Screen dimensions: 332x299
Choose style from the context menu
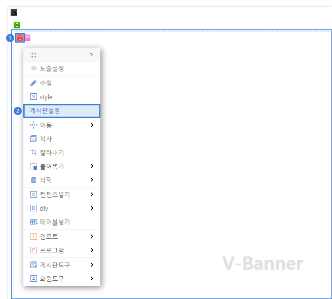[x=46, y=97]
